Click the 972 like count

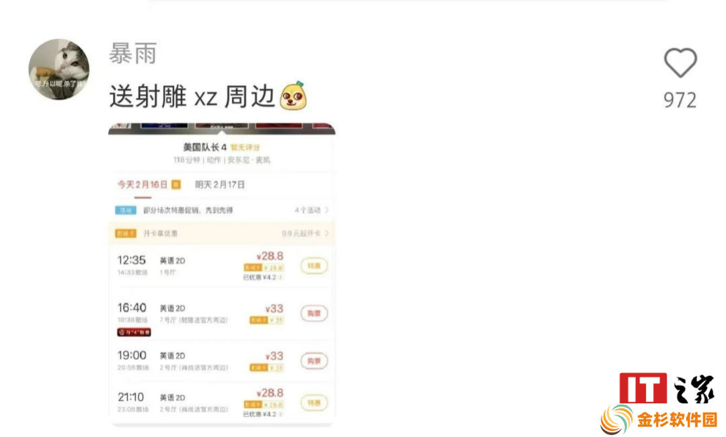click(x=680, y=100)
